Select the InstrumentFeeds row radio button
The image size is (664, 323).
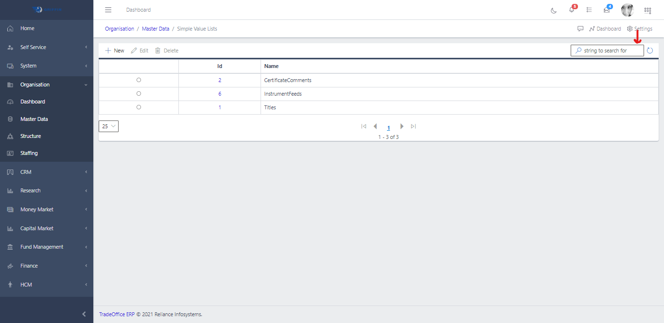[139, 93]
